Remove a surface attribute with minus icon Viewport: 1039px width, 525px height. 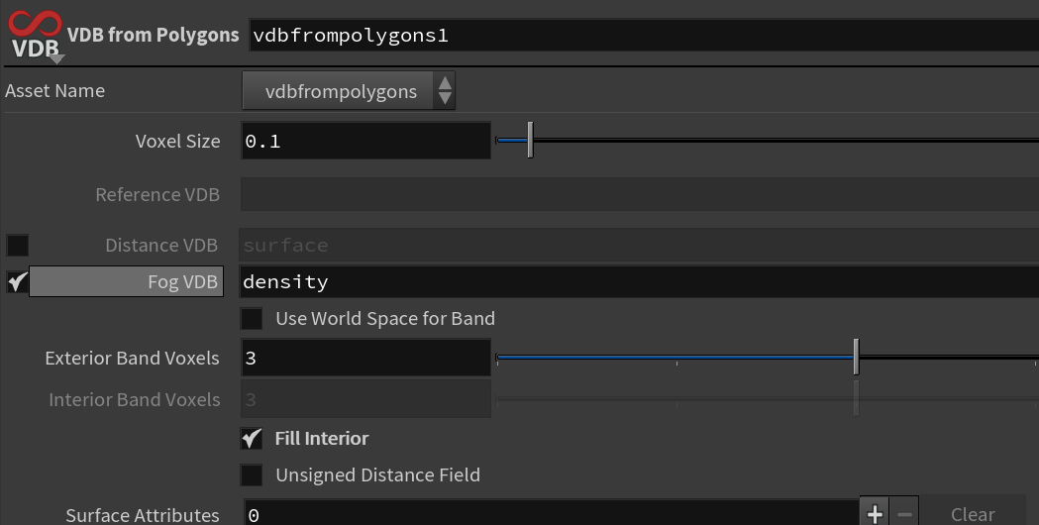click(x=904, y=514)
